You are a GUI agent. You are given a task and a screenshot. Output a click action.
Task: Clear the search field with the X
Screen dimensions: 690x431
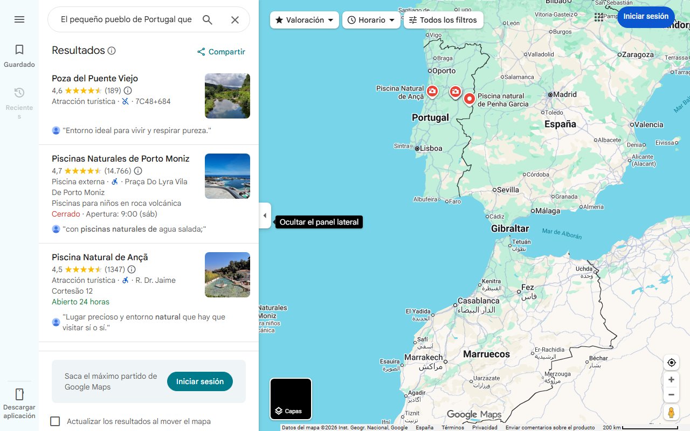pos(235,19)
